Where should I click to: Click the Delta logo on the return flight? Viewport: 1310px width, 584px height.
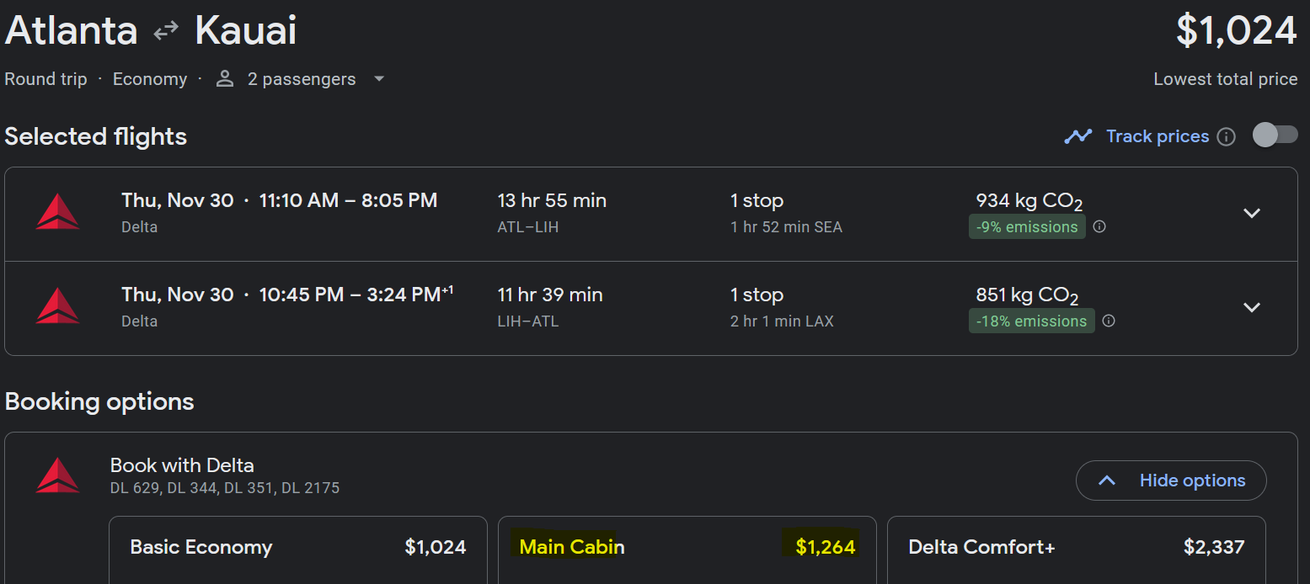pos(57,305)
